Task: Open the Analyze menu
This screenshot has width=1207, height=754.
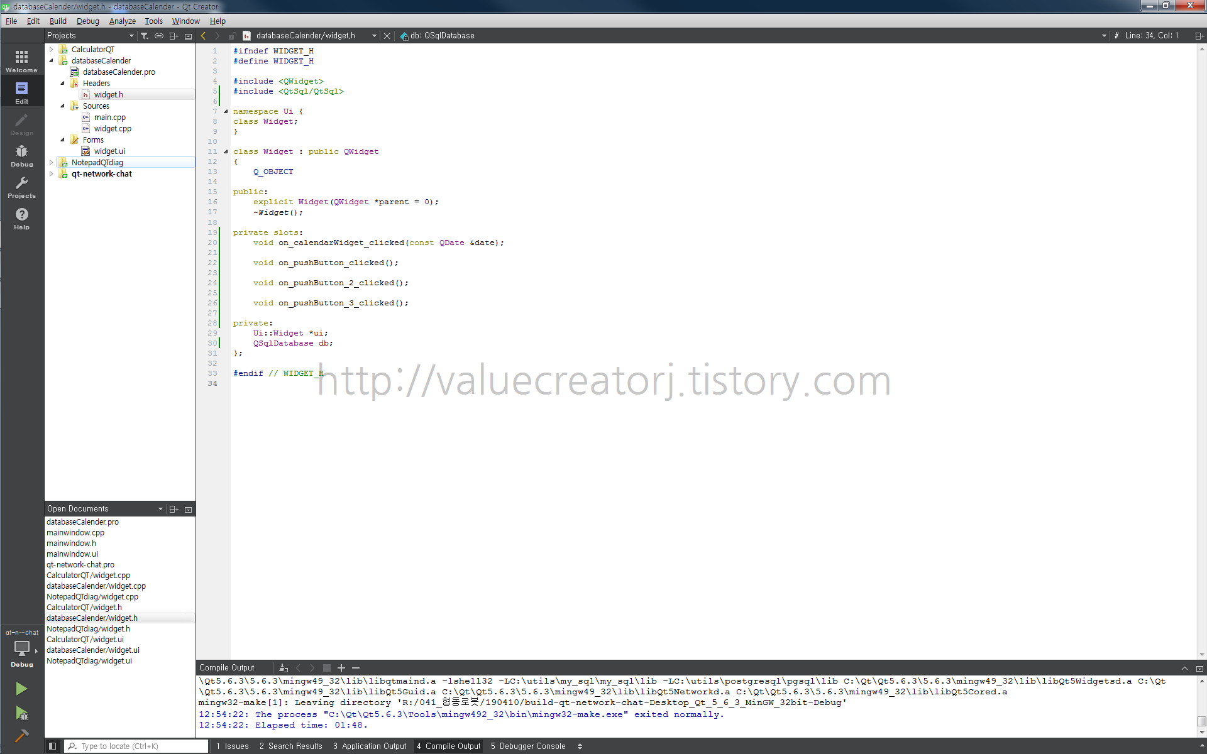Action: click(x=122, y=21)
